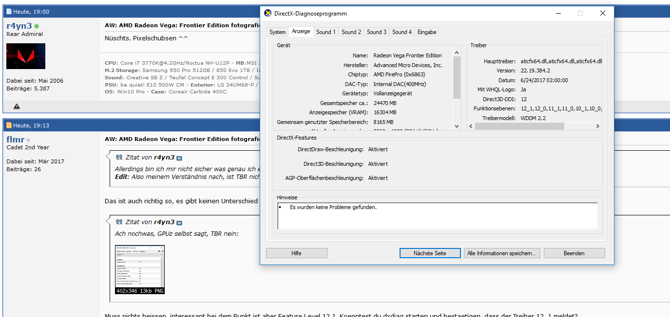Click Direct3D-Beschleunigung Aktiviert value

pos(378,164)
